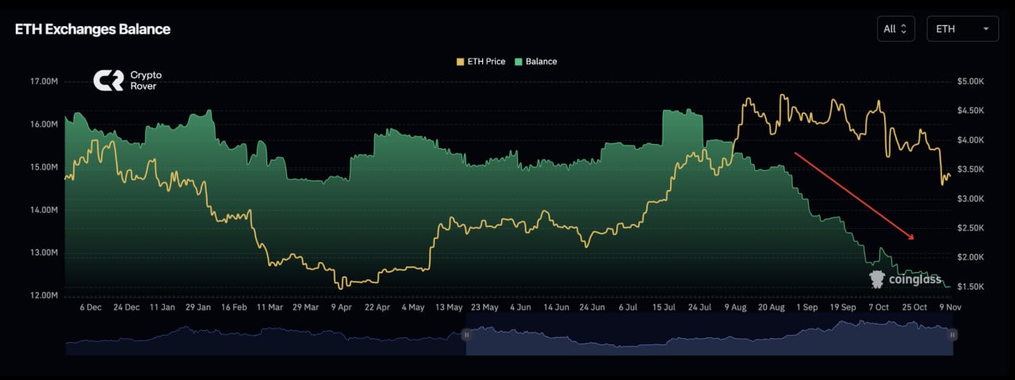1015x380 pixels.
Task: Open the All time range dropdown
Action: [x=896, y=29]
